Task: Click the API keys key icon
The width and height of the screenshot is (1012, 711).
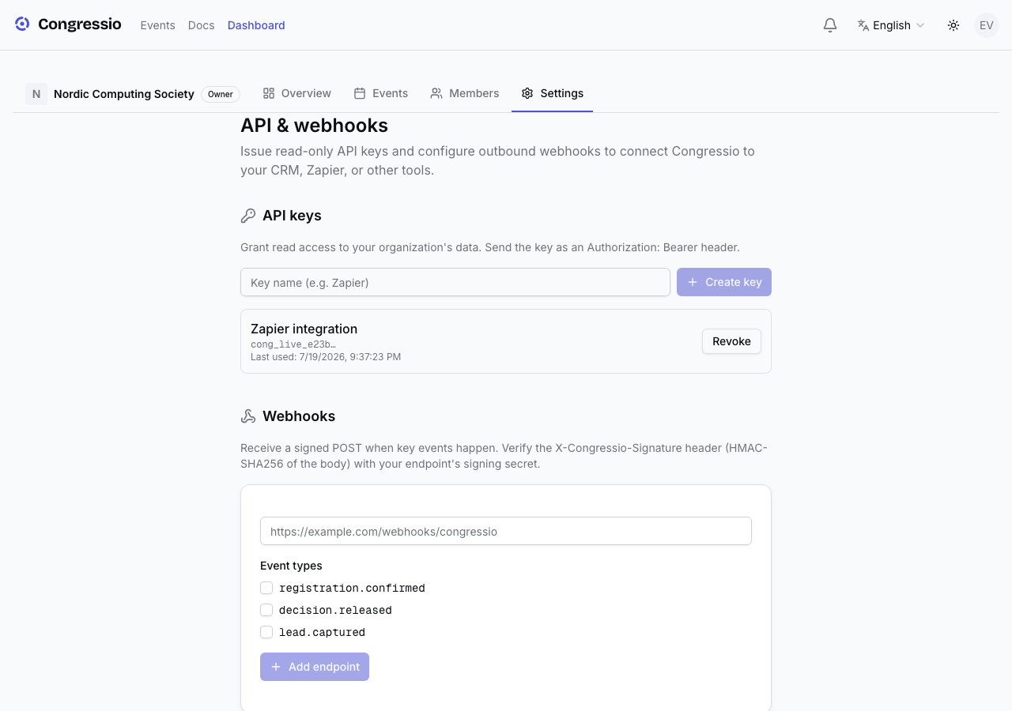Action: pos(248,216)
